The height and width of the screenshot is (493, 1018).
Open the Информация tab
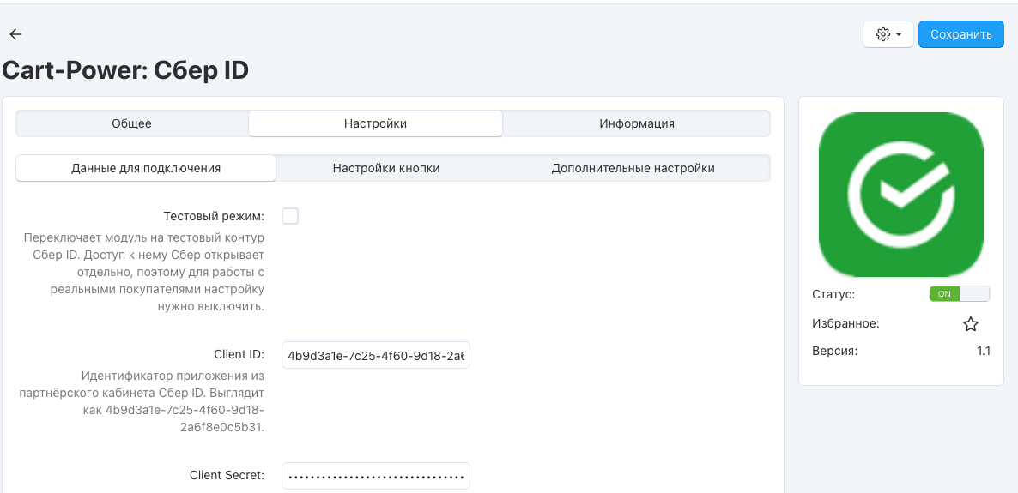click(636, 123)
